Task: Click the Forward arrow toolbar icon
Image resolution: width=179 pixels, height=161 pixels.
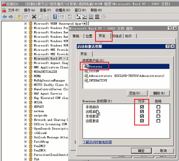Action: [11, 17]
